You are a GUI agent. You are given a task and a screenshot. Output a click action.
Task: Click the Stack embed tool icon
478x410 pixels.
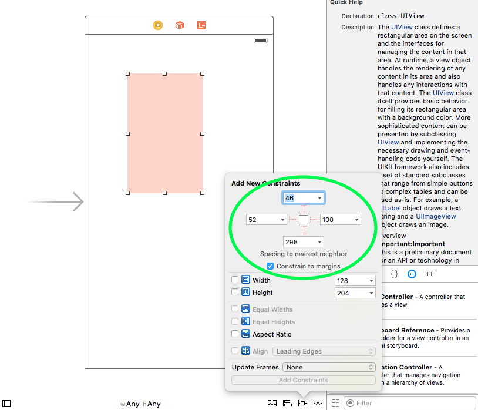coord(272,403)
